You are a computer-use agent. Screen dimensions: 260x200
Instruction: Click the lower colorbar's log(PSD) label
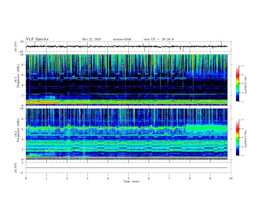pyautogui.click(x=246, y=139)
